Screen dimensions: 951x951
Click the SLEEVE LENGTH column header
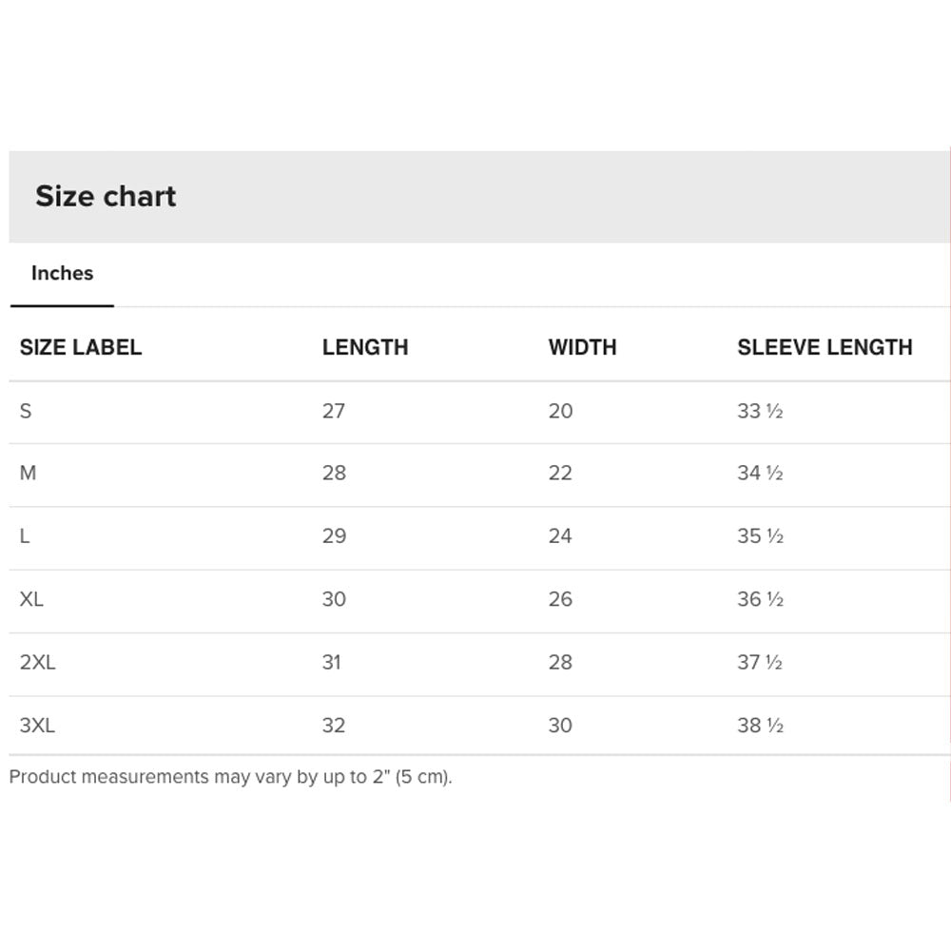pyautogui.click(x=825, y=348)
